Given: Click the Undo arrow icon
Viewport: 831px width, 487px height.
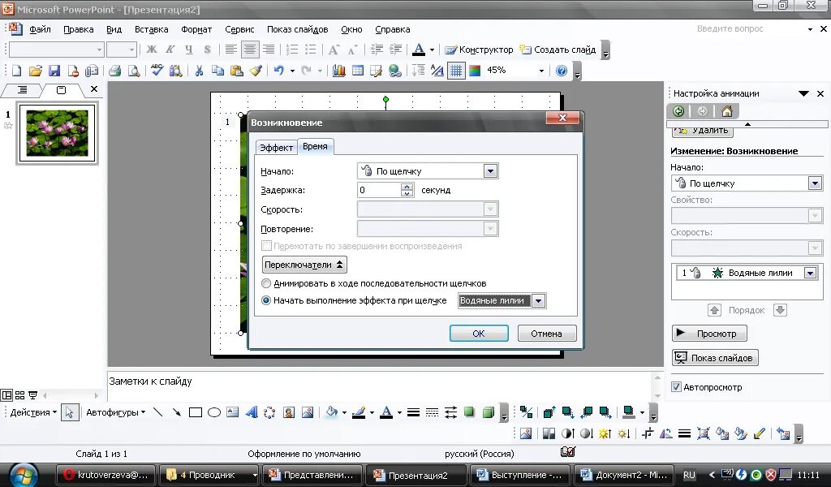Looking at the screenshot, I should (279, 71).
